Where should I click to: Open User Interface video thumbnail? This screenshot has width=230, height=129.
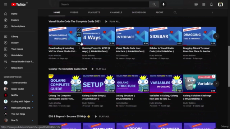[x=132, y=36]
